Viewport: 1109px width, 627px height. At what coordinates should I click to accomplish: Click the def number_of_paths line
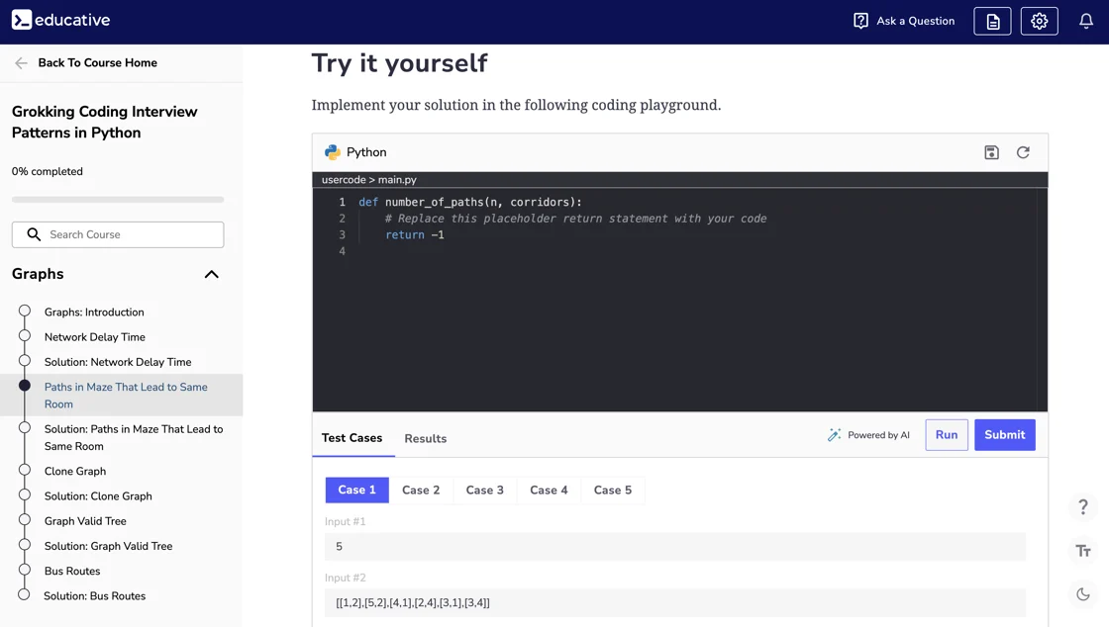(x=469, y=202)
